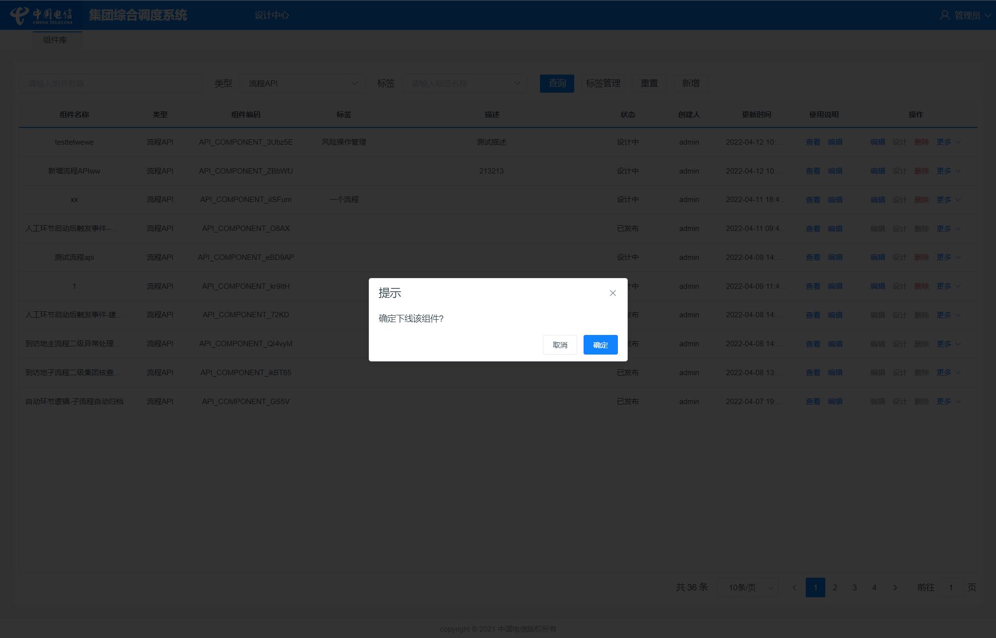The height and width of the screenshot is (638, 996).
Task: Open 标签管理 tag management
Action: (x=603, y=83)
